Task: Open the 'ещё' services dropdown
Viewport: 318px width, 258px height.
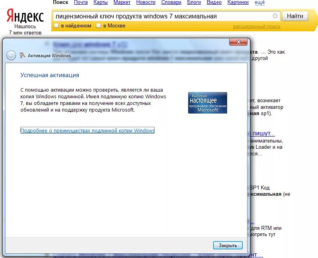Action: [x=260, y=2]
